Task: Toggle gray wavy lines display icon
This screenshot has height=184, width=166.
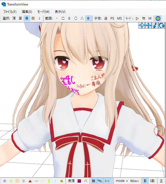Action: [x=36, y=181]
